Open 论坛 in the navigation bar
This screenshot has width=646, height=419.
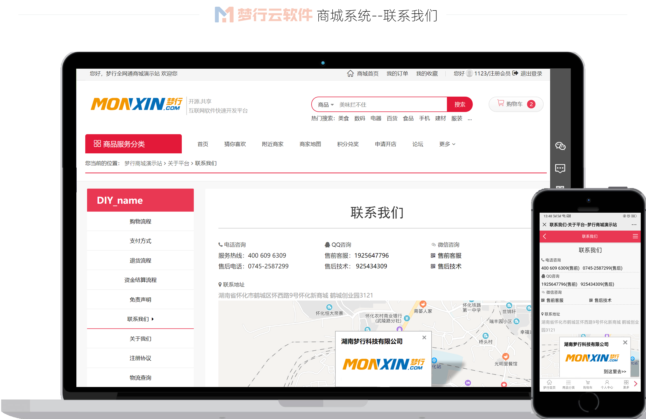(418, 144)
